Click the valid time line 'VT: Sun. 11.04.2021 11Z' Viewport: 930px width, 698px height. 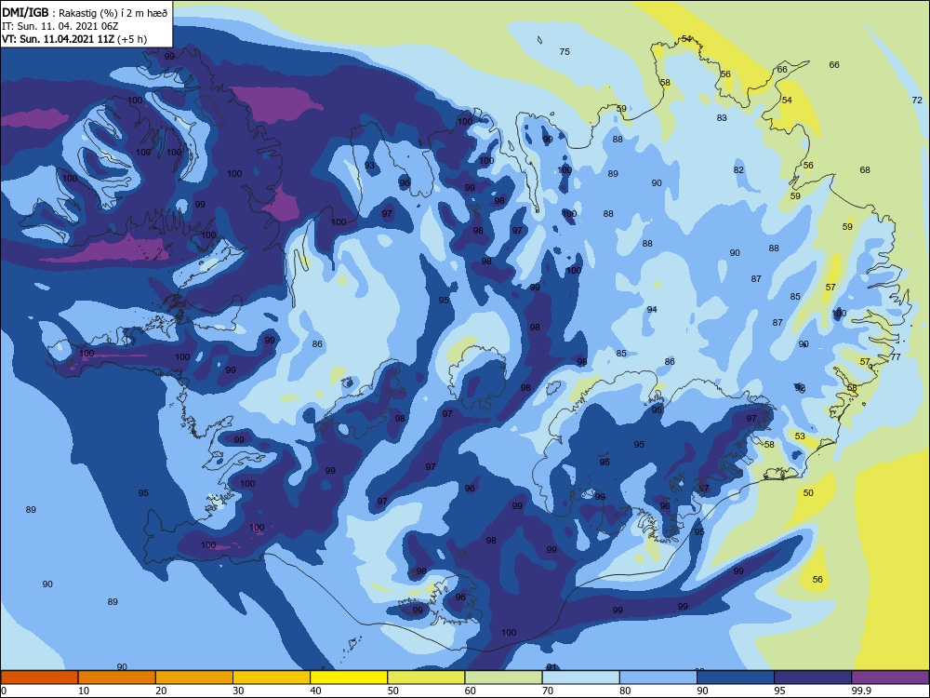[58, 39]
